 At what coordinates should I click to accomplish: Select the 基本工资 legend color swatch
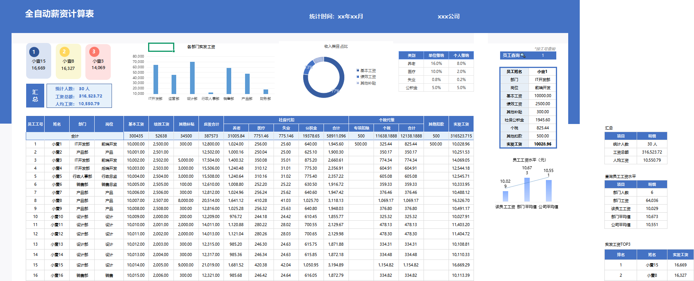(x=358, y=71)
